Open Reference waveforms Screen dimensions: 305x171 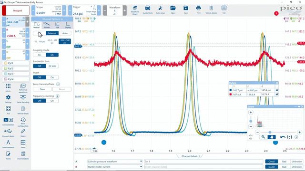(x=23, y=88)
